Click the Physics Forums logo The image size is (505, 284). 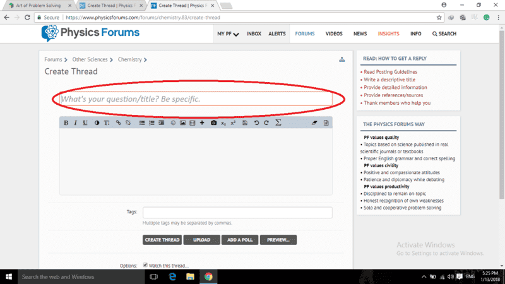click(90, 33)
